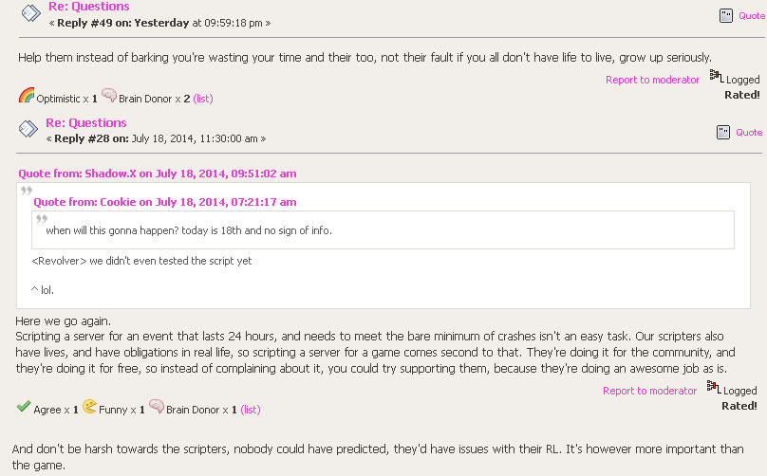
Task: Click Brain Donor icon under Reply #49
Action: pyautogui.click(x=108, y=94)
